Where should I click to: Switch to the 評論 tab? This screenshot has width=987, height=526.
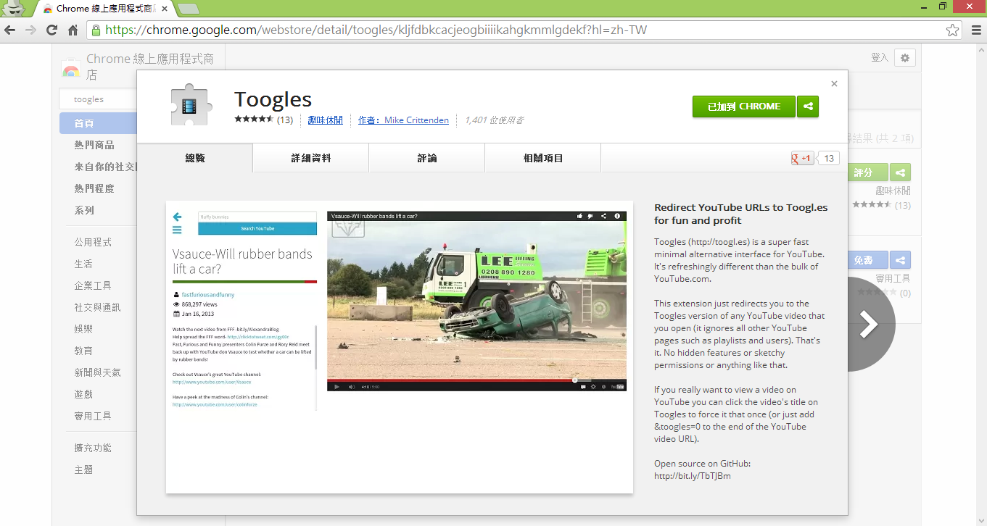pos(426,157)
